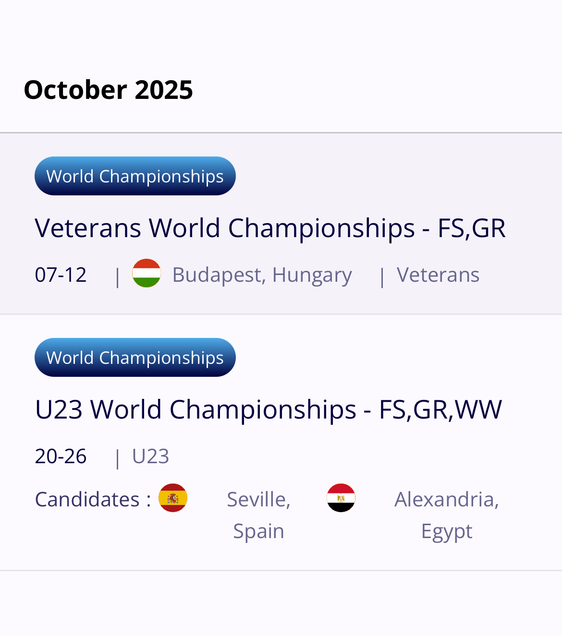Select World Championships badge on U23 event
This screenshot has width=562, height=636.
point(135,358)
